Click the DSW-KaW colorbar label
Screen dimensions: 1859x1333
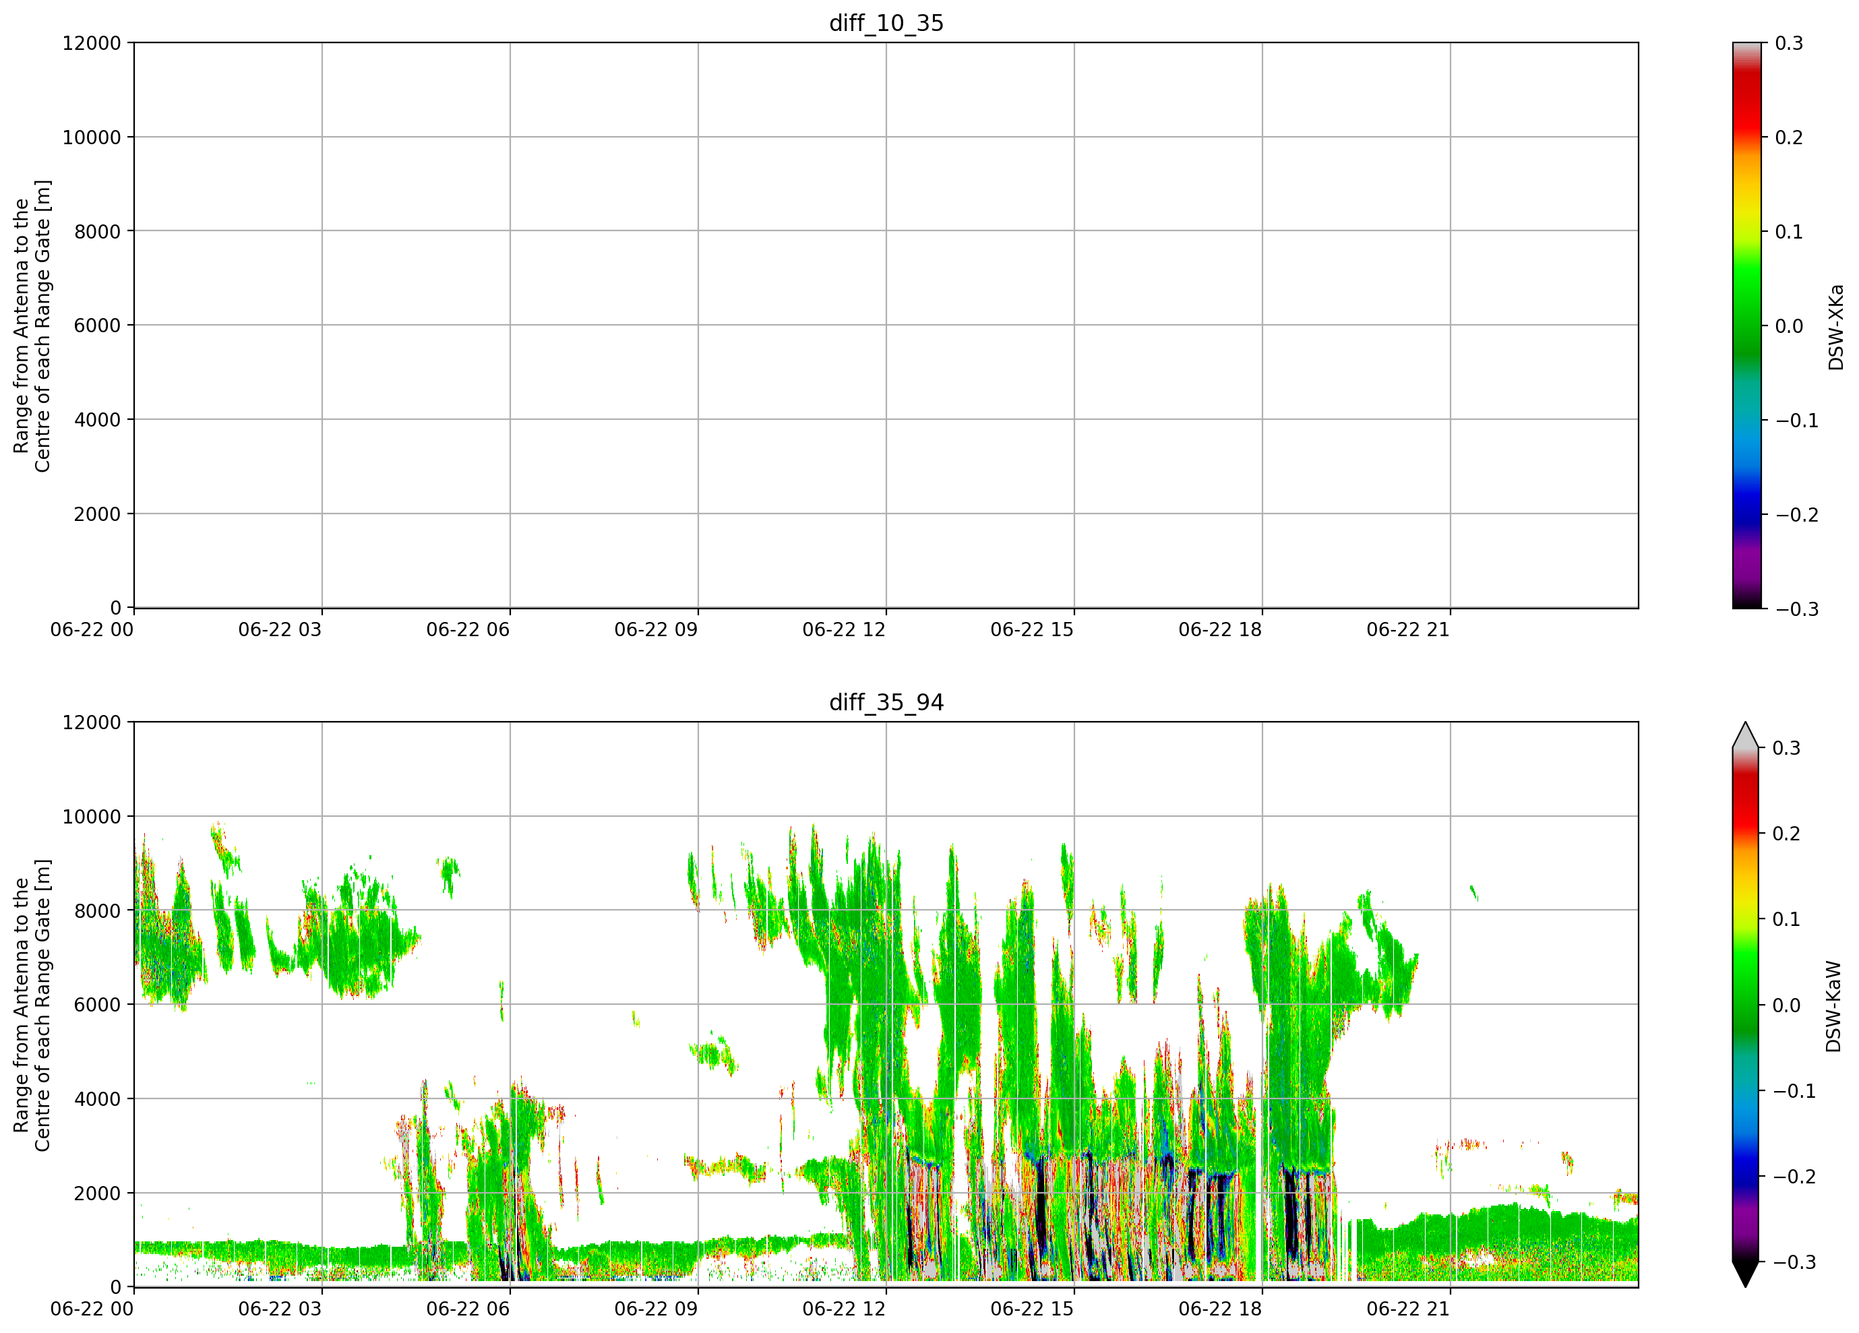point(1833,1006)
